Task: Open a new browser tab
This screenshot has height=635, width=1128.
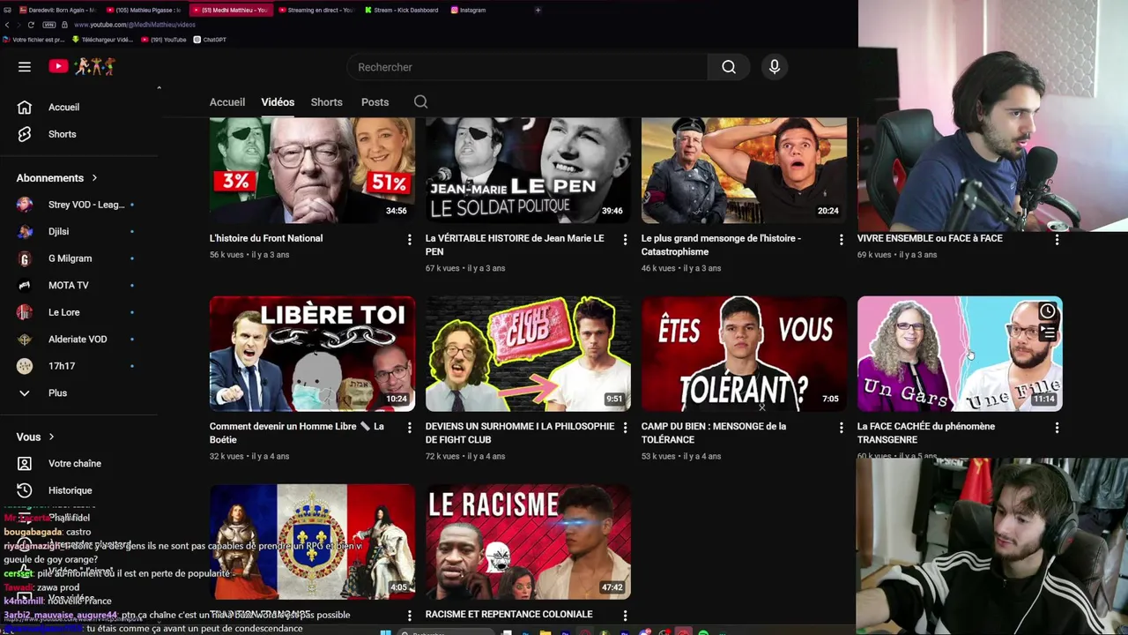Action: (538, 10)
